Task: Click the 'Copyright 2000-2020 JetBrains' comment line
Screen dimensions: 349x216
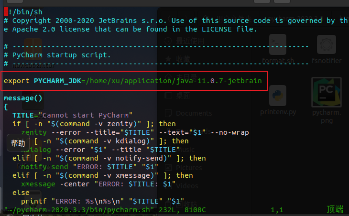Action: (176, 21)
